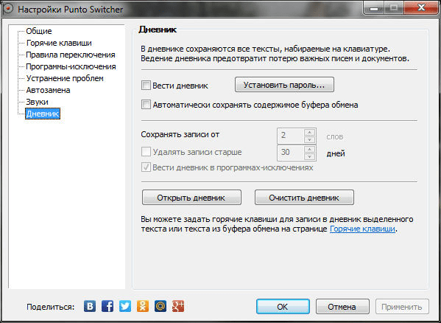441x323 pixels.
Task: Open the "Горячие клавиши" settings section
Action: (59, 43)
